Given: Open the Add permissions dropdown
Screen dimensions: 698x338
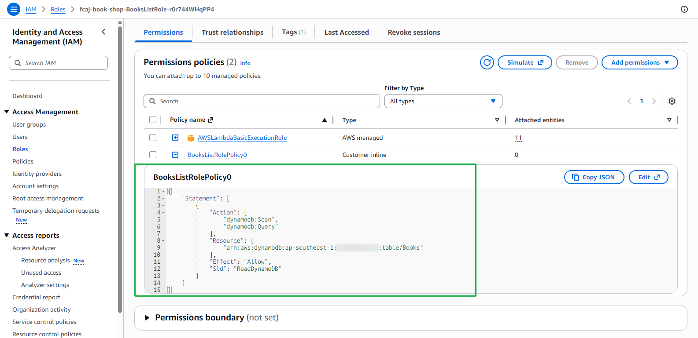Looking at the screenshot, I should 640,62.
